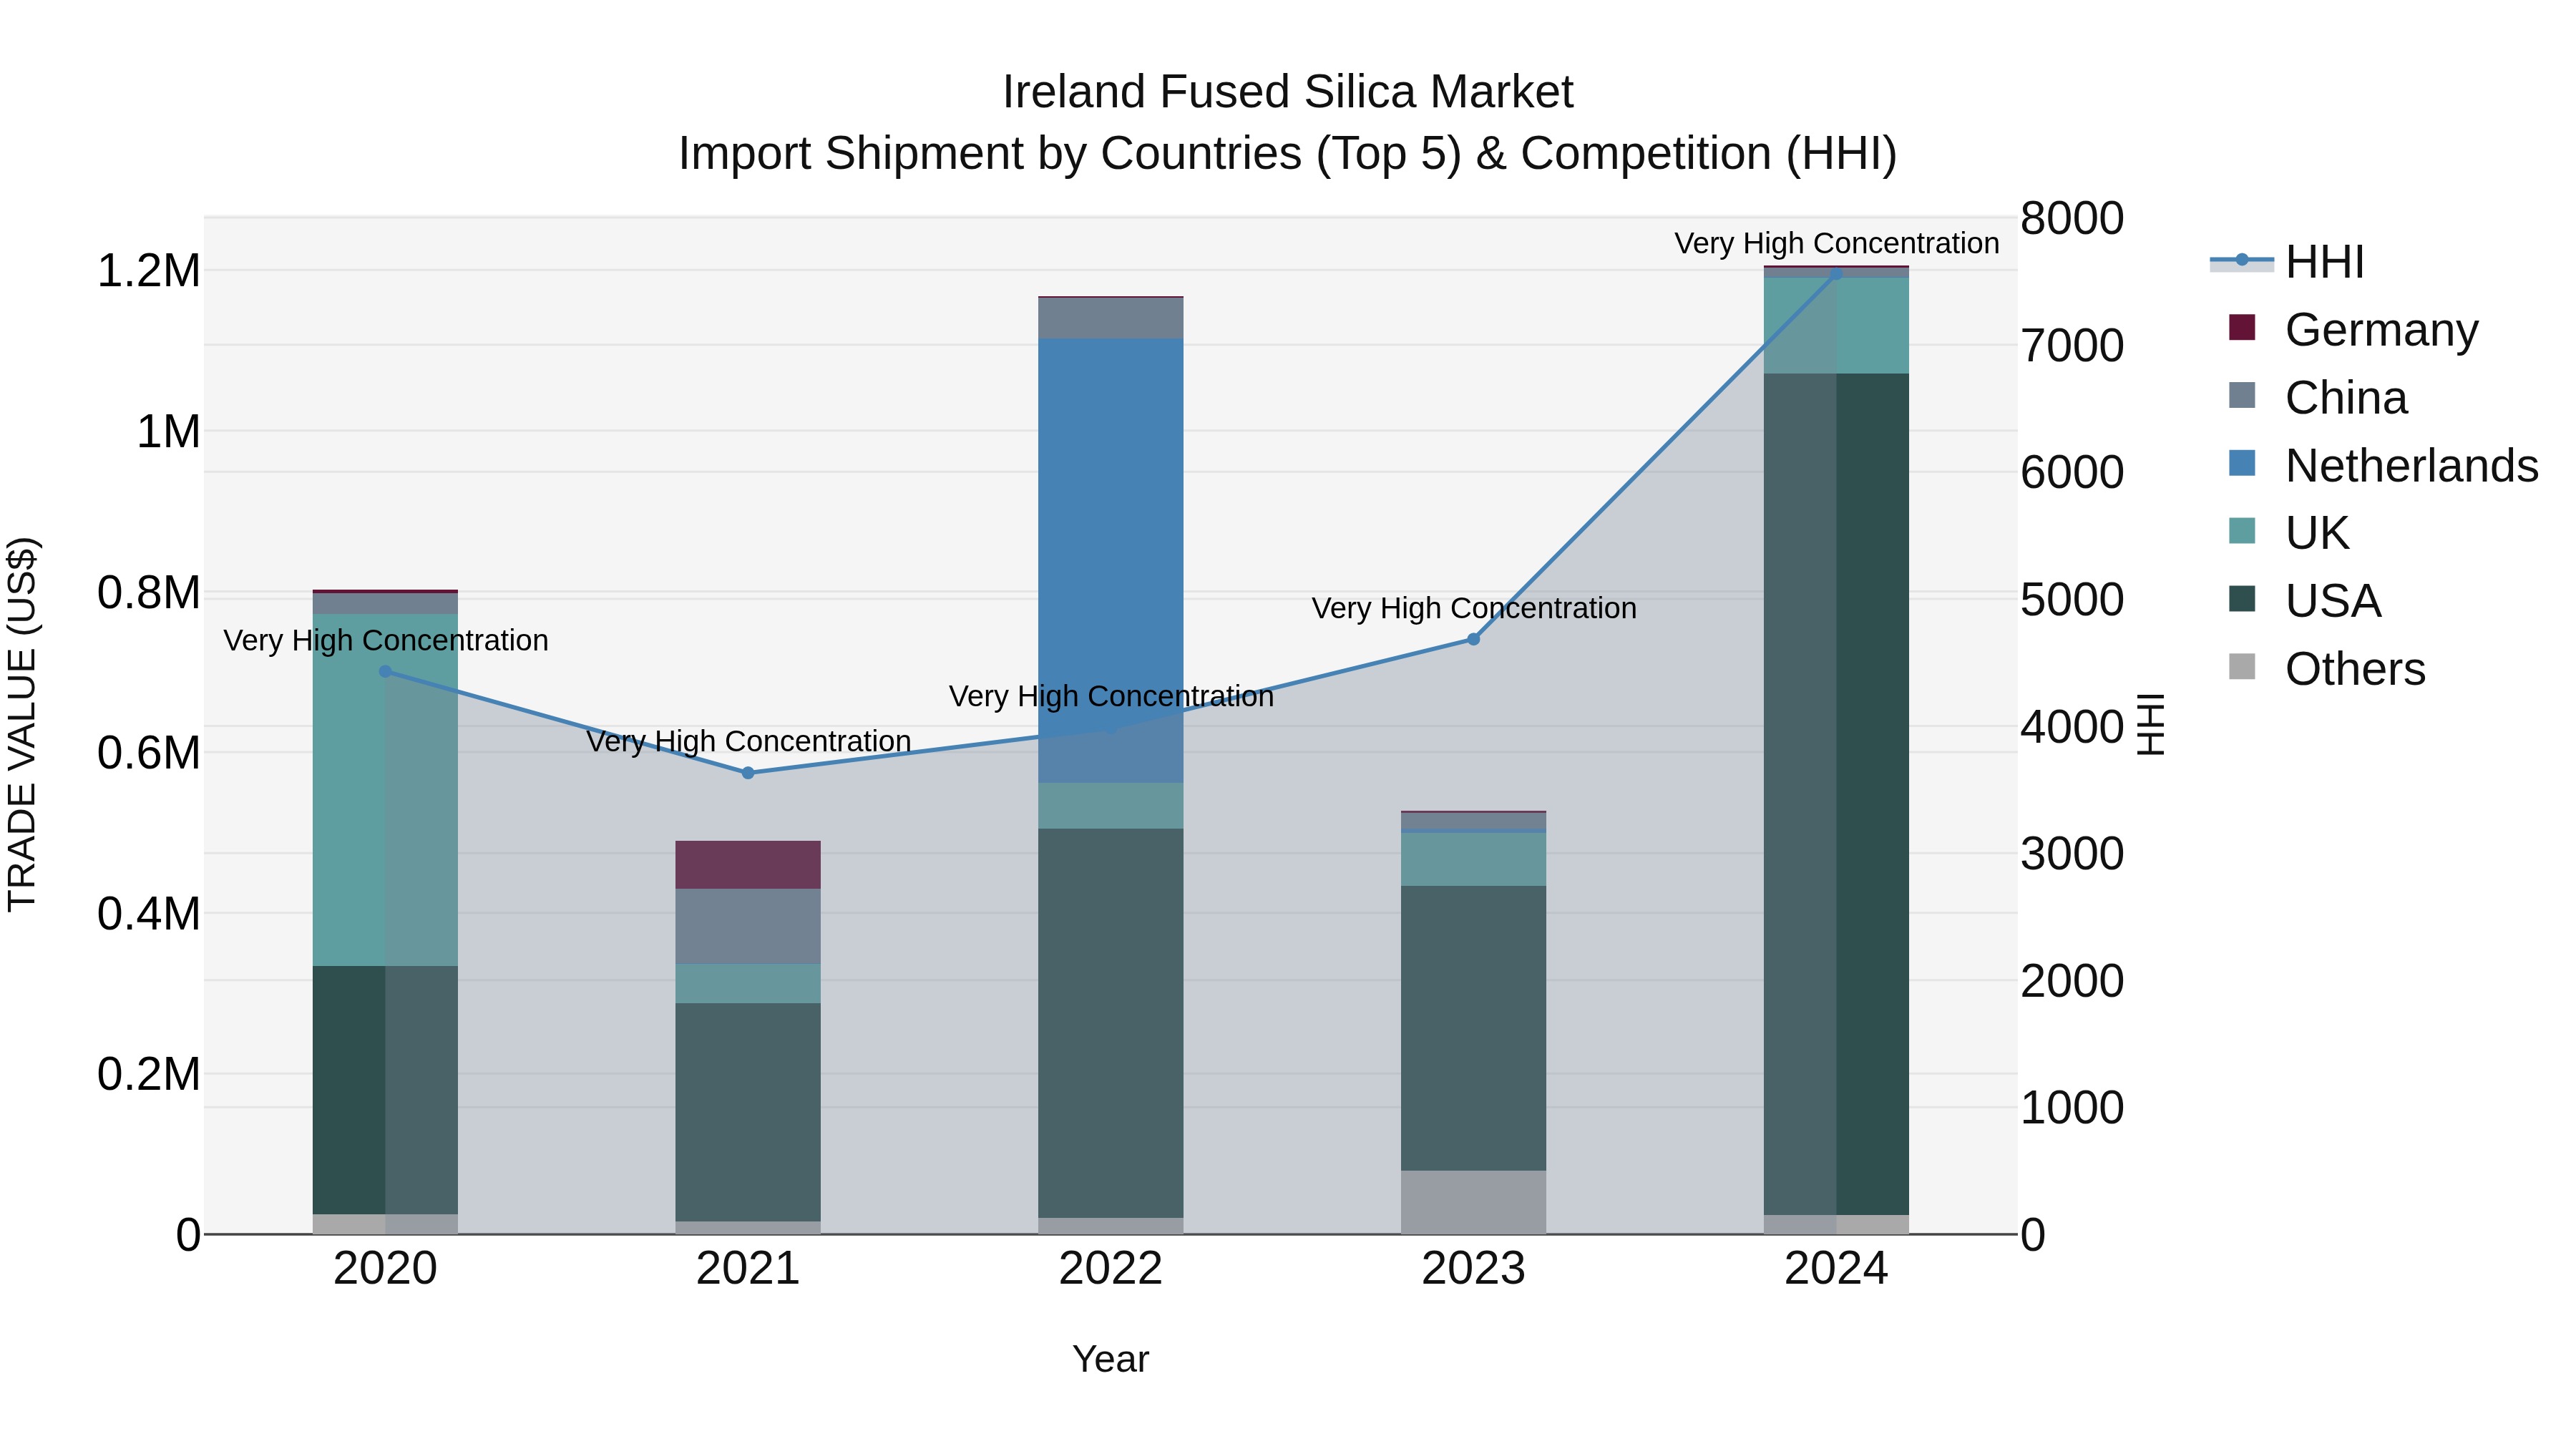Screen dimensions: 2576x1449
Task: Toggle the Netherlands legend entry
Action: pyautogui.click(x=2383, y=465)
